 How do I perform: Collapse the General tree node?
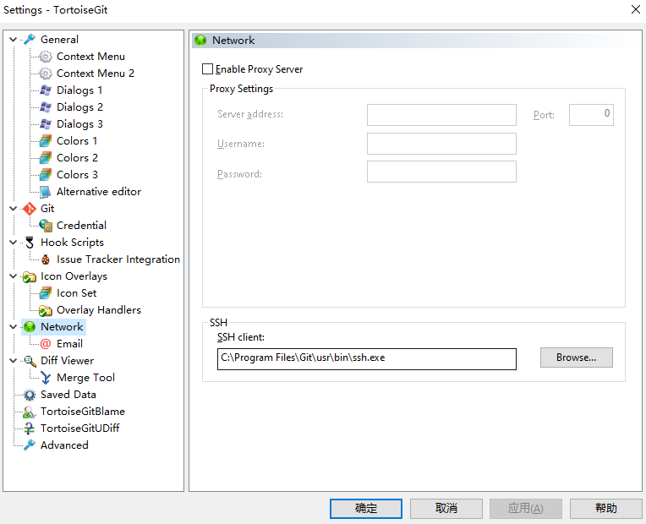pyautogui.click(x=14, y=40)
